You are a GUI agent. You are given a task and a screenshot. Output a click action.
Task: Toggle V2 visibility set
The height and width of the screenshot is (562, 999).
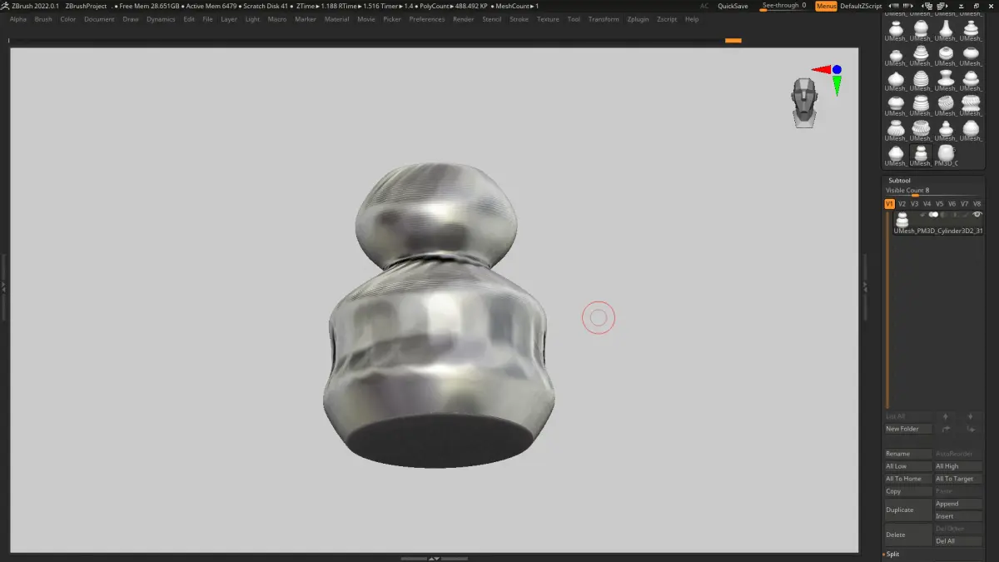tap(902, 204)
